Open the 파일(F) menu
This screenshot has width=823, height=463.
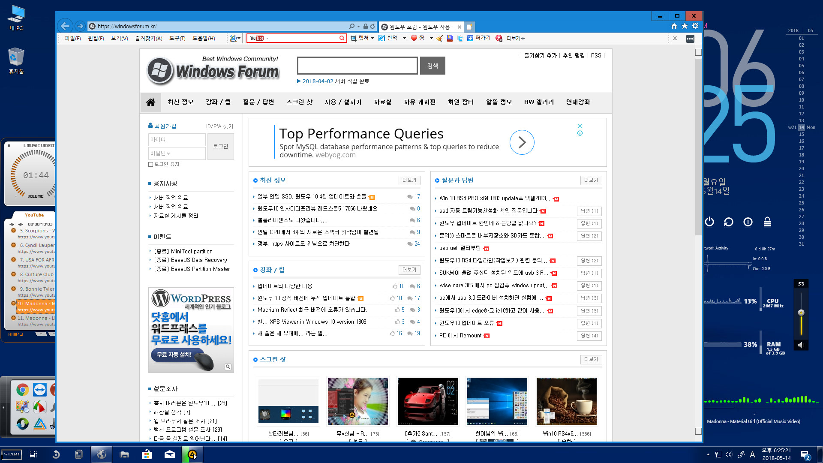click(x=73, y=38)
